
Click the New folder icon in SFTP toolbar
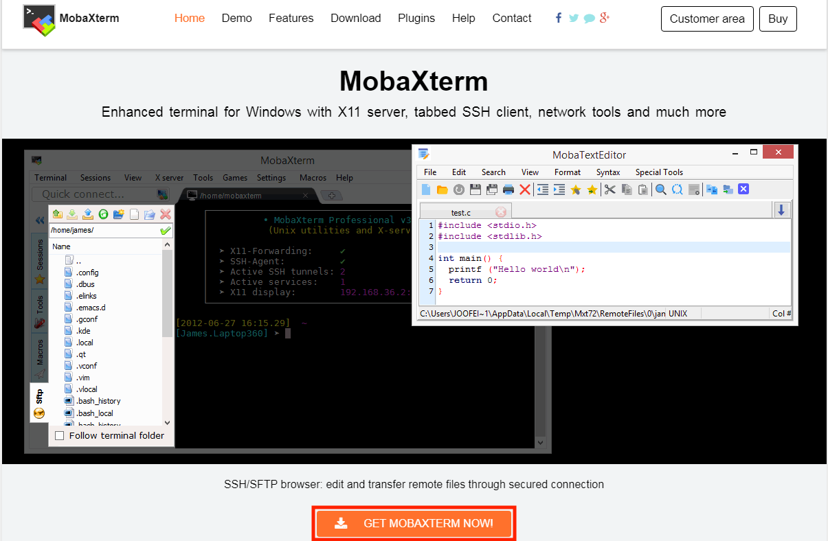(119, 214)
